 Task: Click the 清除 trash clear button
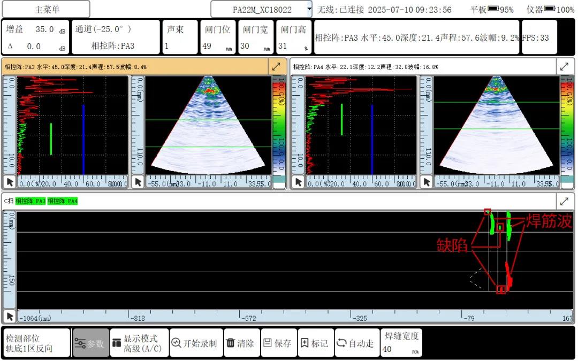(240, 343)
